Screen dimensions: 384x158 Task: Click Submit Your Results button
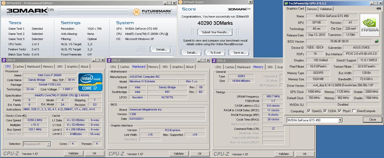(215, 32)
